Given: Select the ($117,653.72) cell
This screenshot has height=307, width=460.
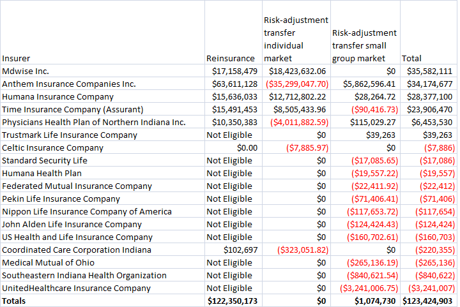Looking at the screenshot, I should 365,211.
